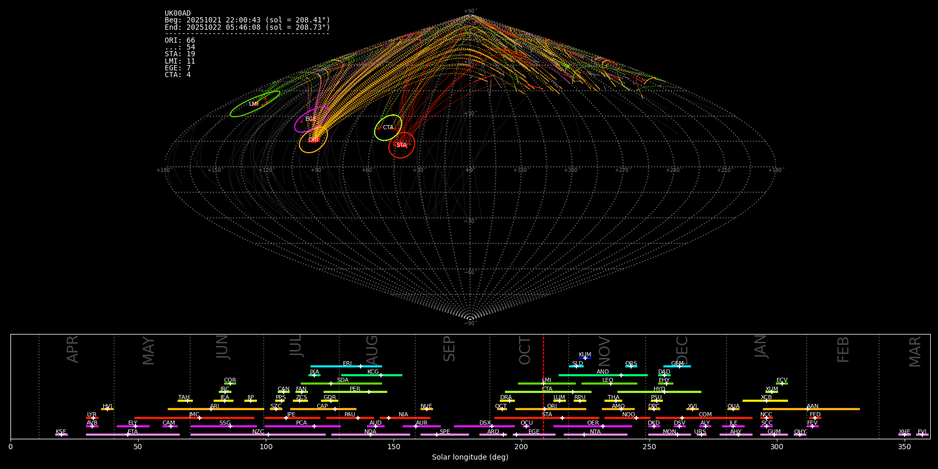Click the UK00AD station title text
This screenshot has width=938, height=469.
178,14
